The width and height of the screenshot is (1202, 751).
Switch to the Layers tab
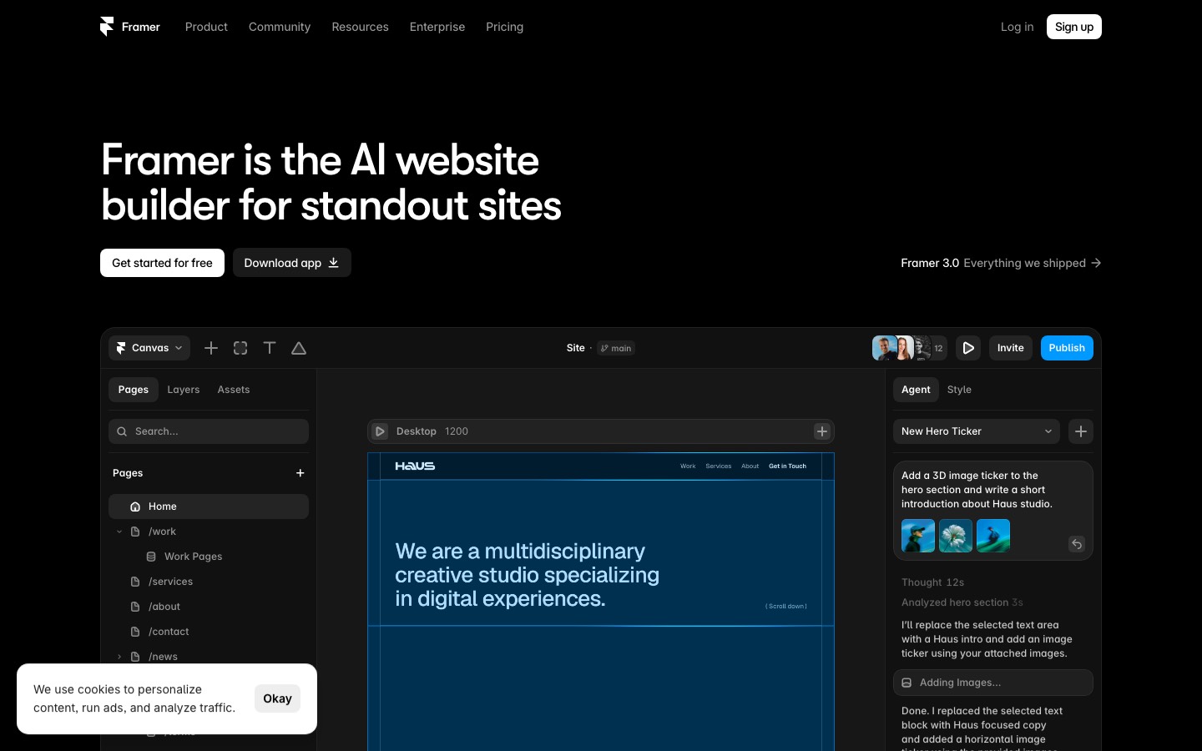pos(184,390)
